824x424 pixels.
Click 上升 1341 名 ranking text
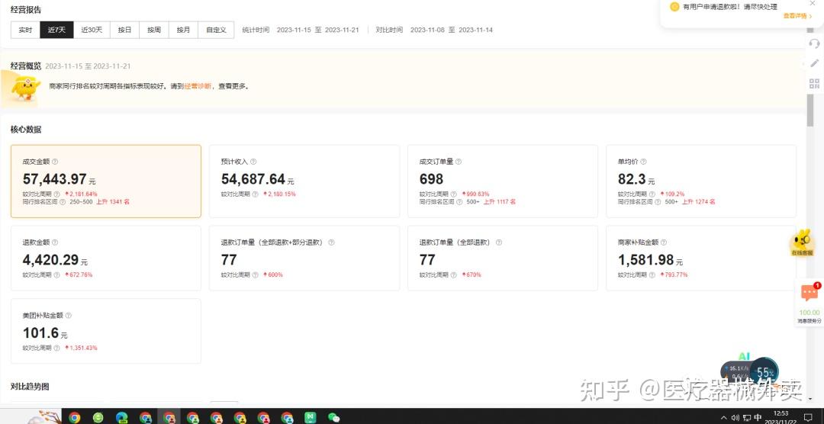tap(113, 202)
